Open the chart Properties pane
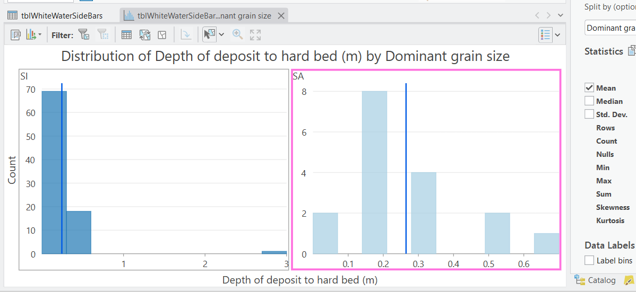 pyautogui.click(x=15, y=35)
